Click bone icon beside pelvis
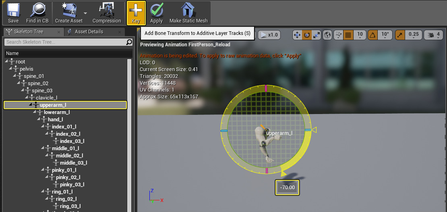This screenshot has height=212, width=447. 16,69
